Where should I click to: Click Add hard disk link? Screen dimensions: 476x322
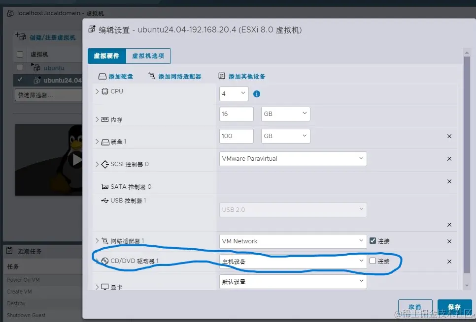[121, 76]
